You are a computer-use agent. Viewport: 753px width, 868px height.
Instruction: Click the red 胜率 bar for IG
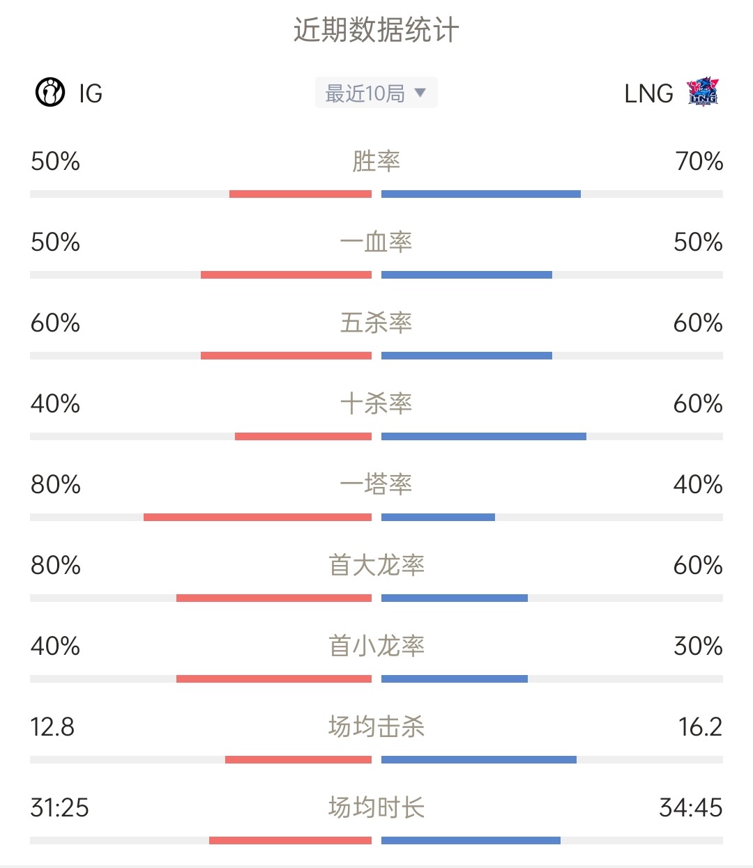pos(301,194)
